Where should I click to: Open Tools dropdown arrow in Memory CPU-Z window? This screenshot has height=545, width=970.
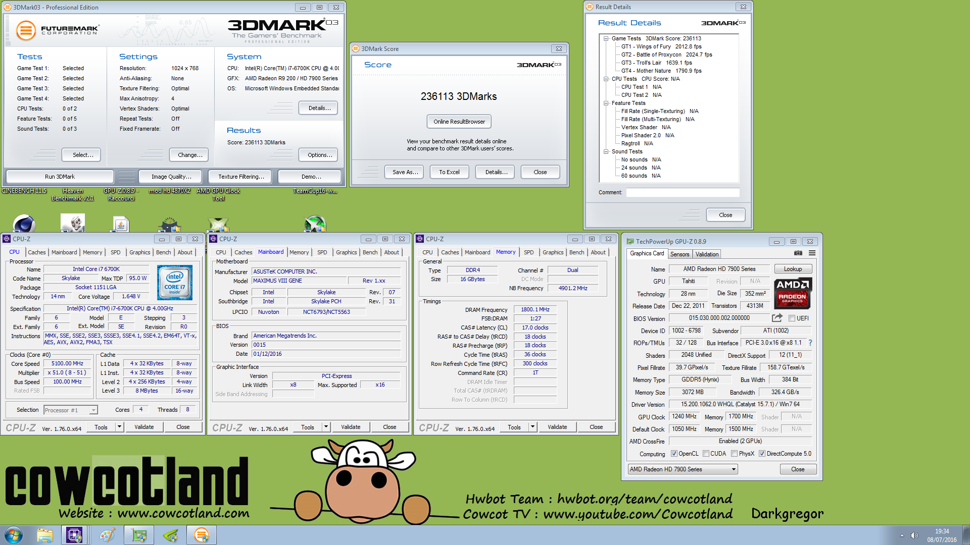(x=532, y=427)
